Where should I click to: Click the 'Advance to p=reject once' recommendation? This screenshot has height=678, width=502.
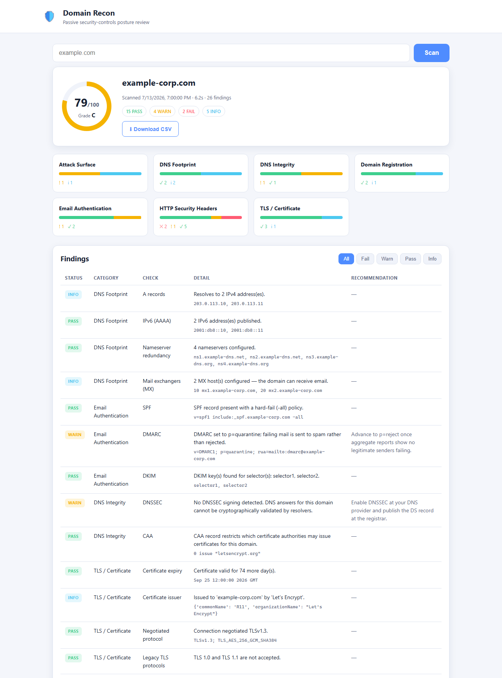pyautogui.click(x=381, y=435)
